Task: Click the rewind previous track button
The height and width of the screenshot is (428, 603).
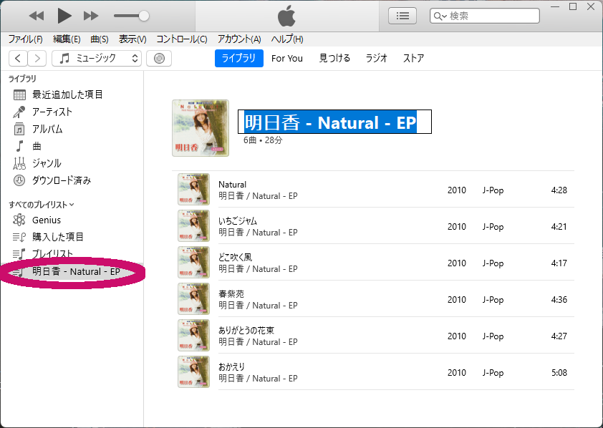Action: 37,16
